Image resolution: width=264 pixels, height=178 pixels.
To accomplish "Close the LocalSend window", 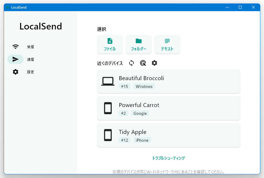I will (253, 7).
